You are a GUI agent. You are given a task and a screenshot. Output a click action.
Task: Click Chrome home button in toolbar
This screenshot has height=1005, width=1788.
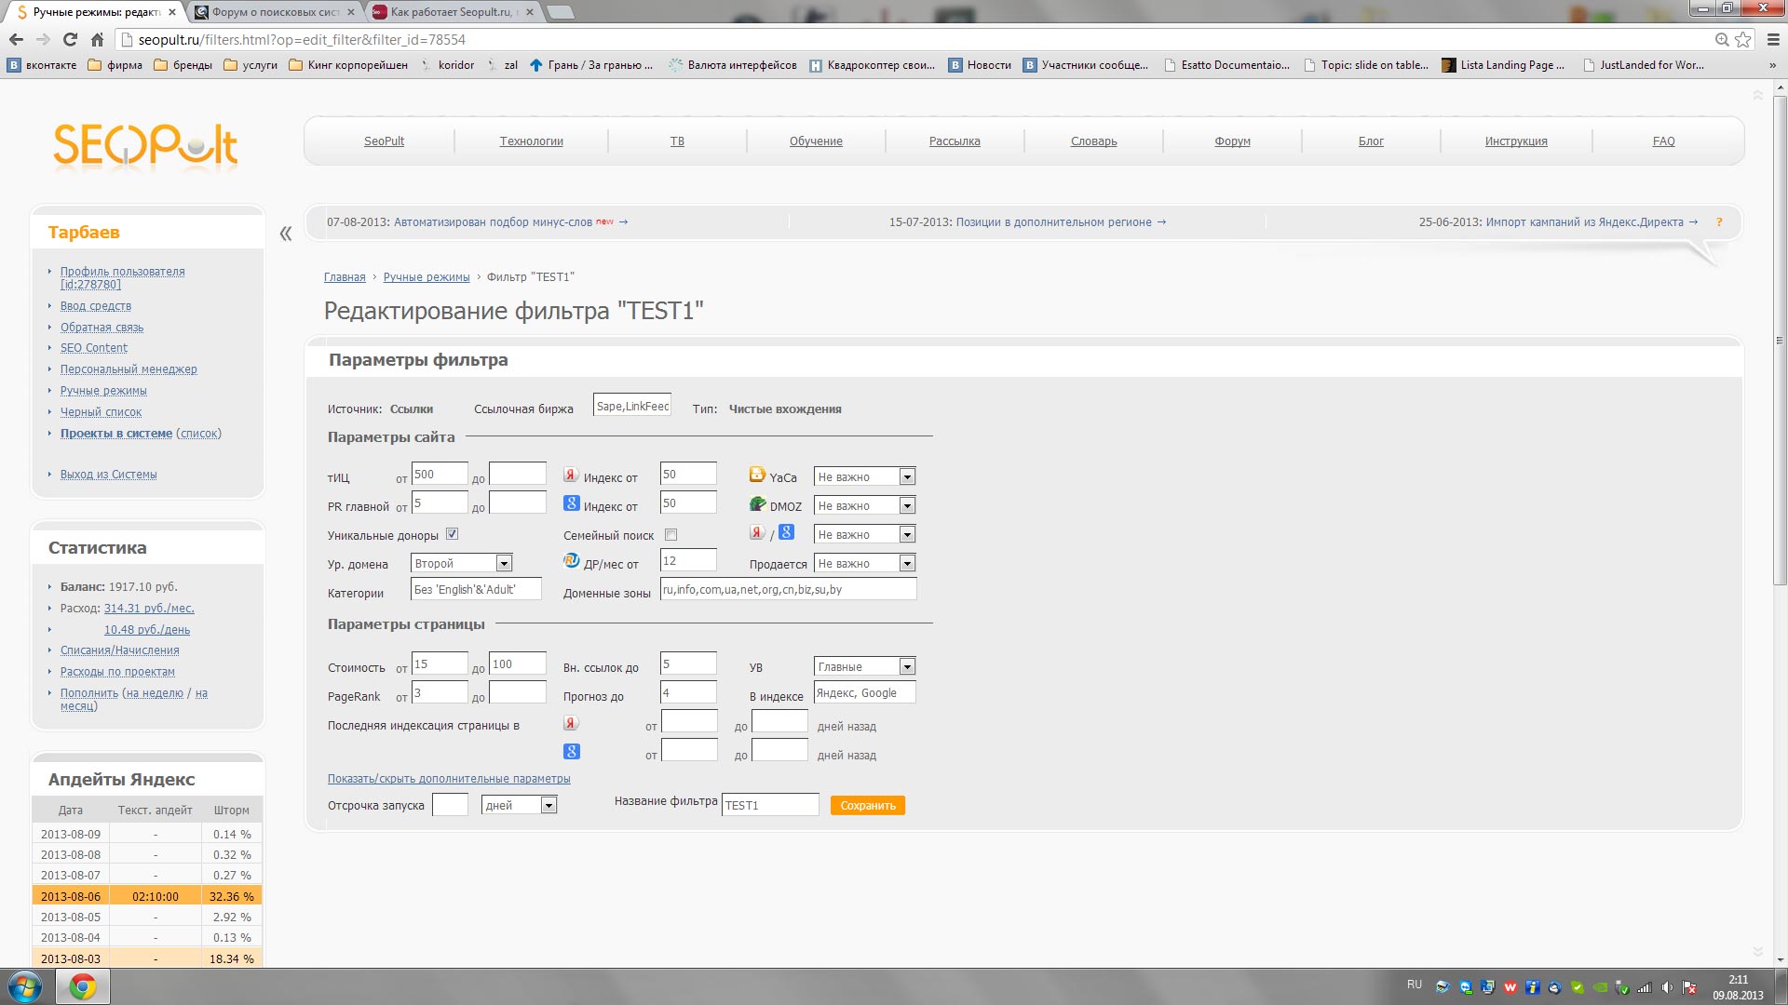point(97,40)
